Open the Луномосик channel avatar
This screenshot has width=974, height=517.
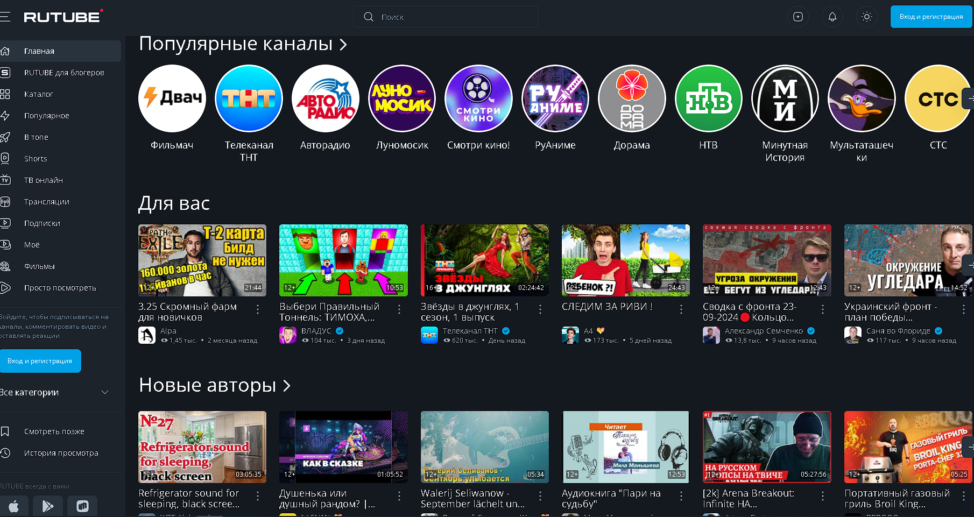(x=402, y=98)
